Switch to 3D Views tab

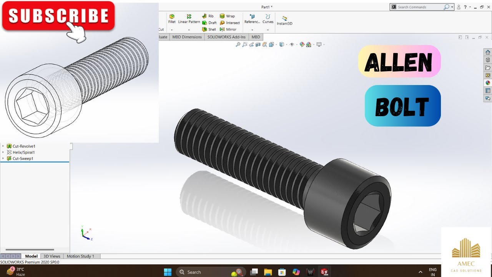coord(52,256)
